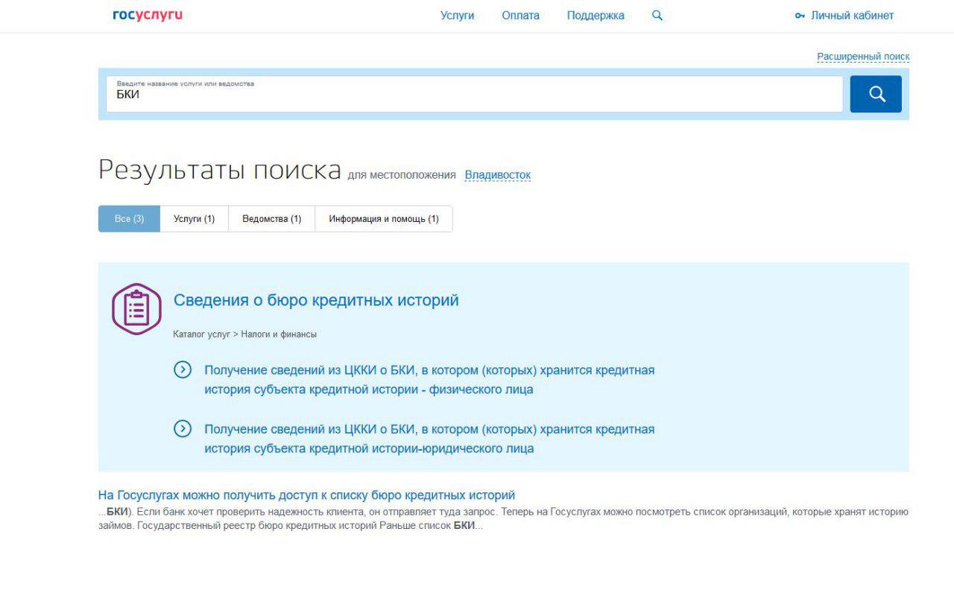Viewport: 954px width, 590px height.
Task: Open Личный кабинет link
Action: (x=852, y=15)
